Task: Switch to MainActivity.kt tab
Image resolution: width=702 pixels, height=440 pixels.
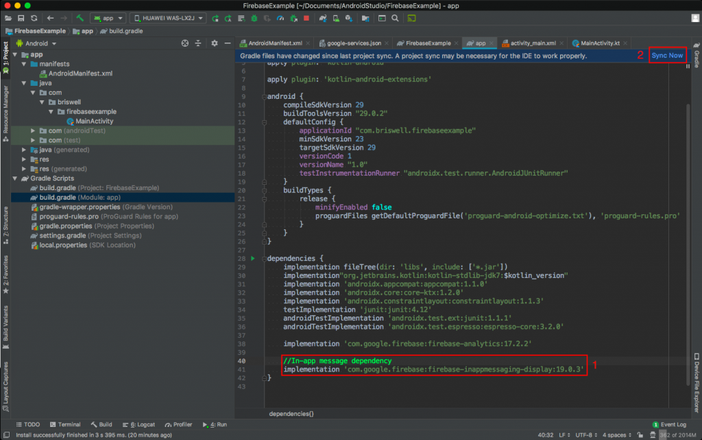Action: [600, 43]
